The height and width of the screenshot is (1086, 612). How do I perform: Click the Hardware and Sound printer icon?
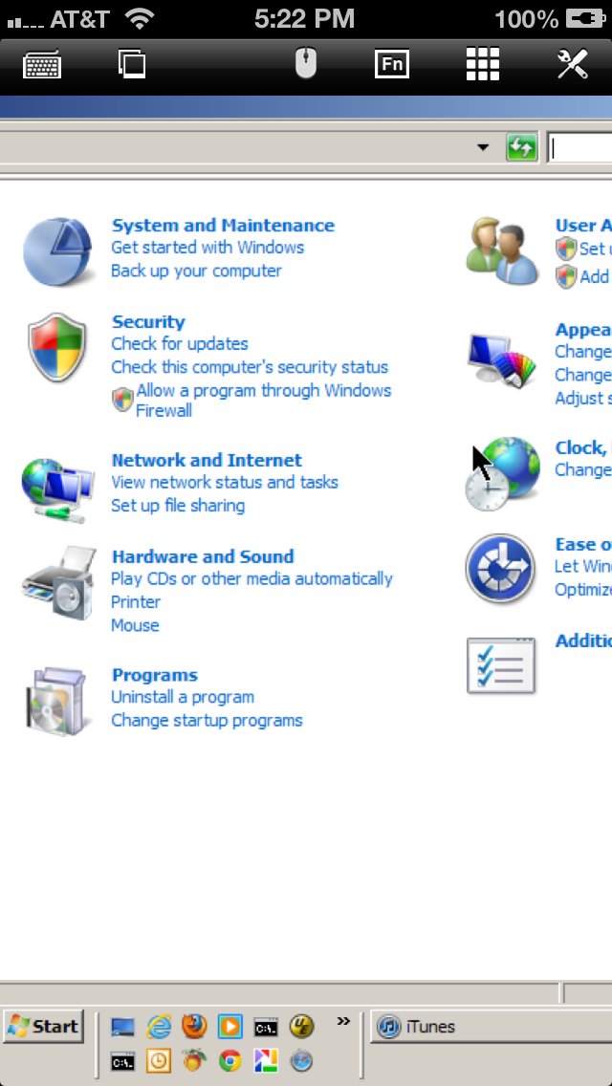click(x=59, y=583)
